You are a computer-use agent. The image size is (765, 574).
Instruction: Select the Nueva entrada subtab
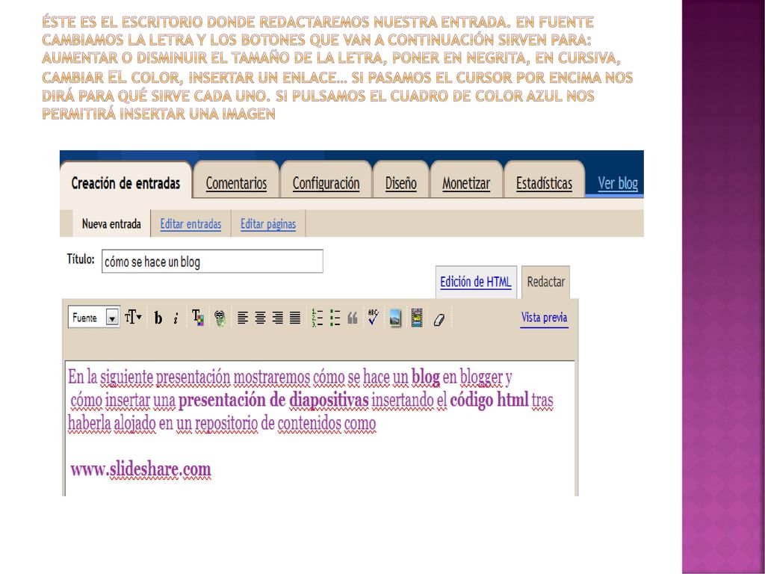(x=111, y=224)
